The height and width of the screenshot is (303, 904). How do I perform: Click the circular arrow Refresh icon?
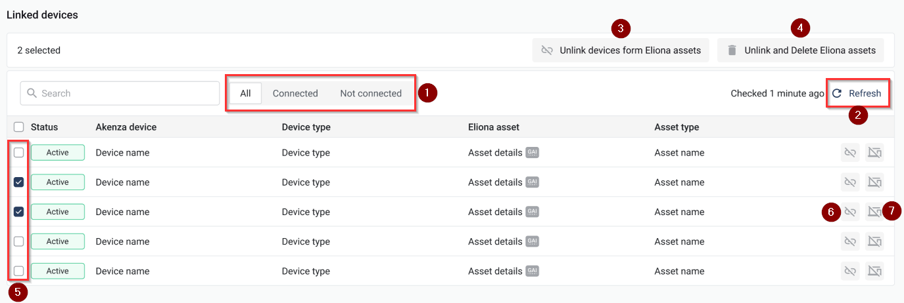tap(837, 93)
